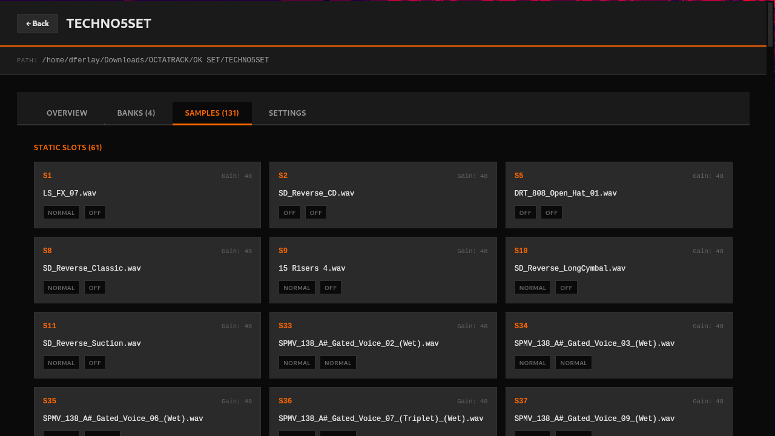Select the 15 Risers 4.wav sample
This screenshot has height=436, width=775.
[312, 269]
